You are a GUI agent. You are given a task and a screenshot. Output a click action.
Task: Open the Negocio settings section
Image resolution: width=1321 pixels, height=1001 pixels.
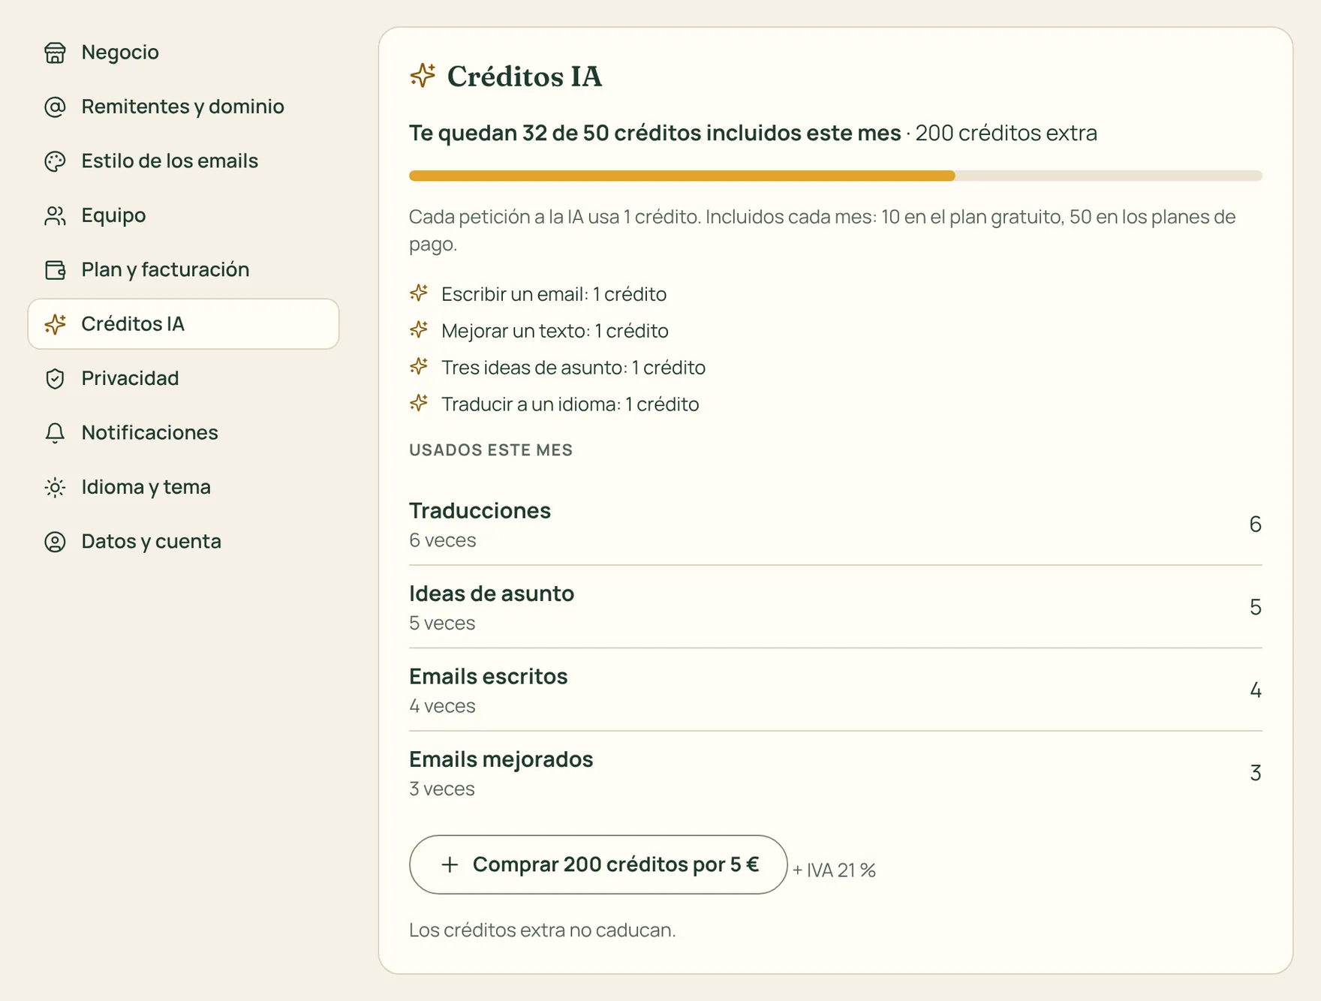pyautogui.click(x=183, y=53)
